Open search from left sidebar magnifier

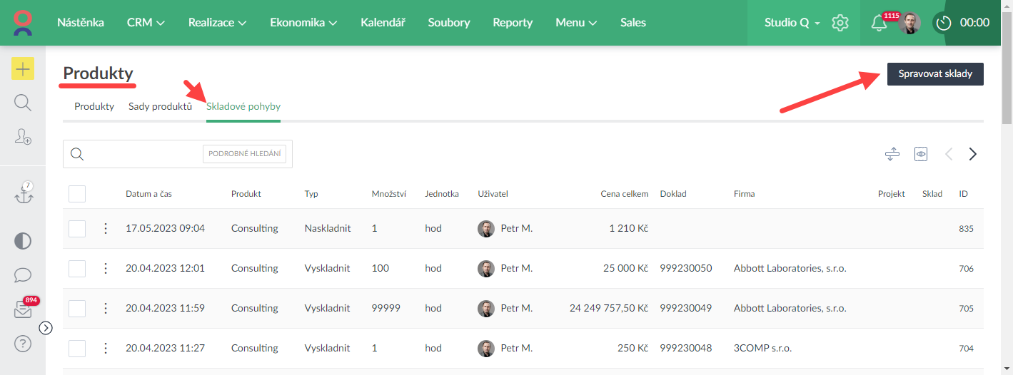pyautogui.click(x=23, y=103)
